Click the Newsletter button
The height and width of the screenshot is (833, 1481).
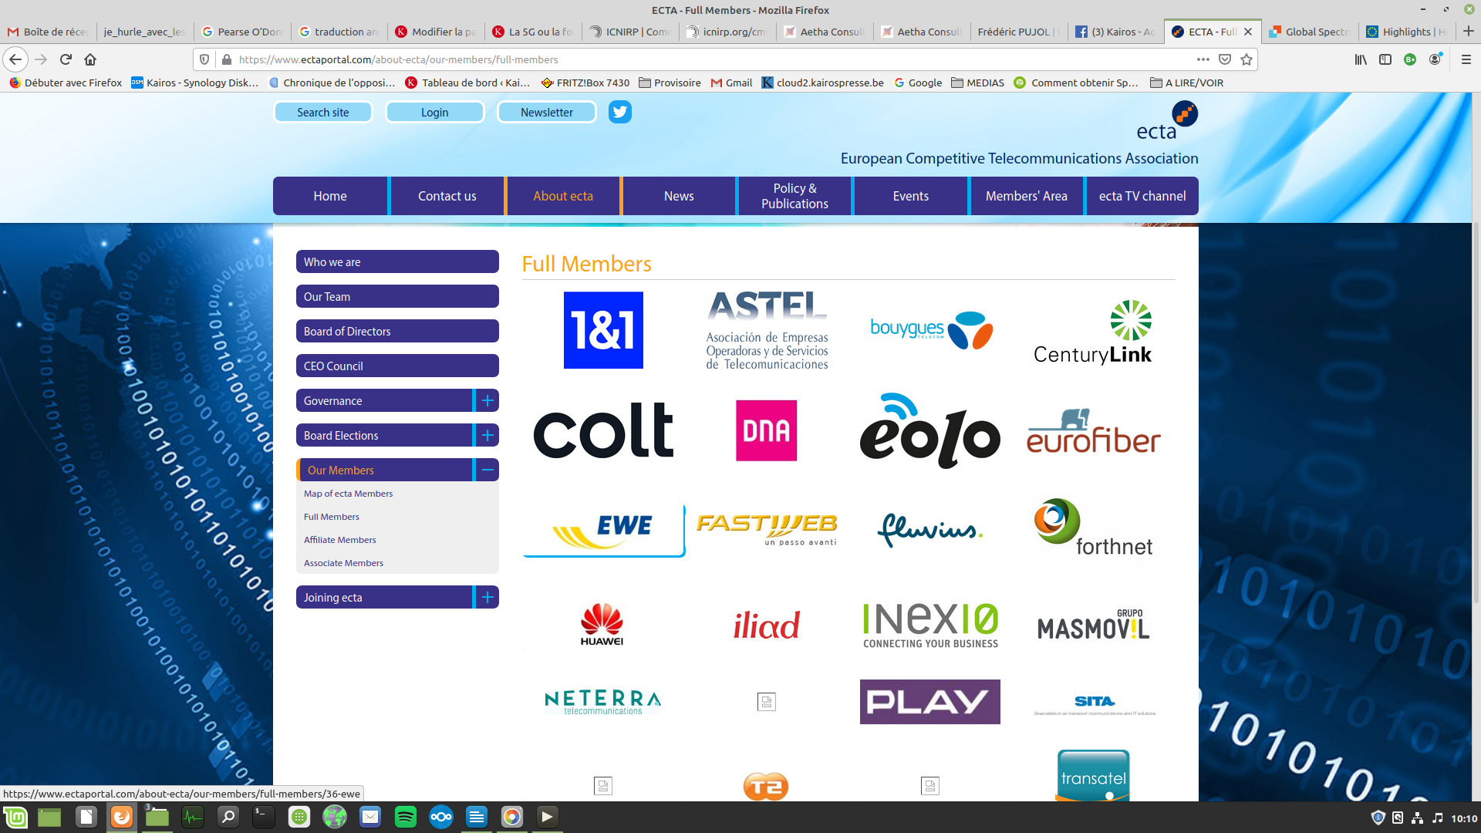click(x=547, y=112)
